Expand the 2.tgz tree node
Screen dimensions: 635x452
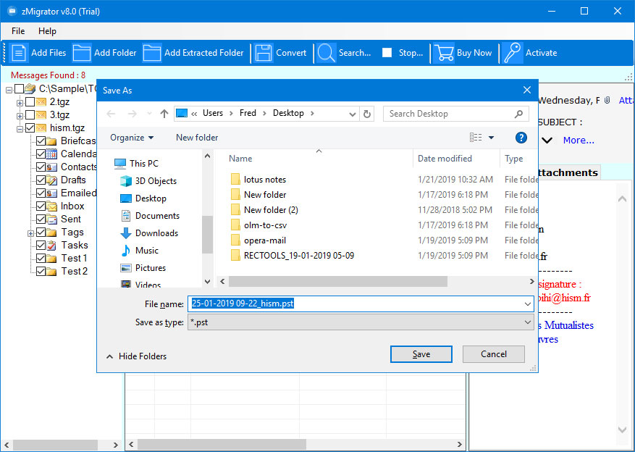coord(20,103)
